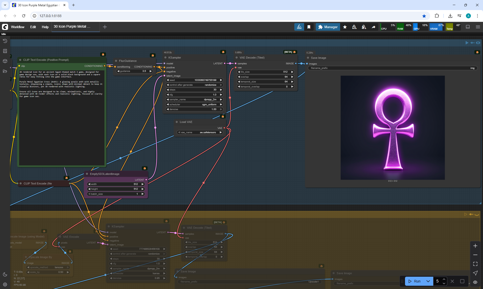Click fit view icon in zoom controls
Screen dimensions: 483x289
(475, 264)
